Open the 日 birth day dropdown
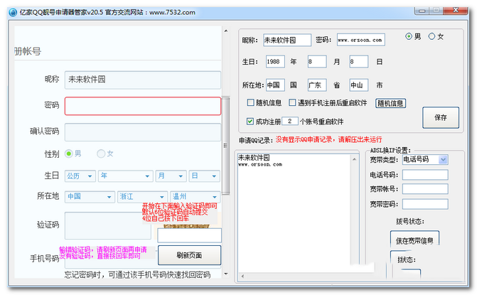This screenshot has height=295, width=477. tap(205, 176)
